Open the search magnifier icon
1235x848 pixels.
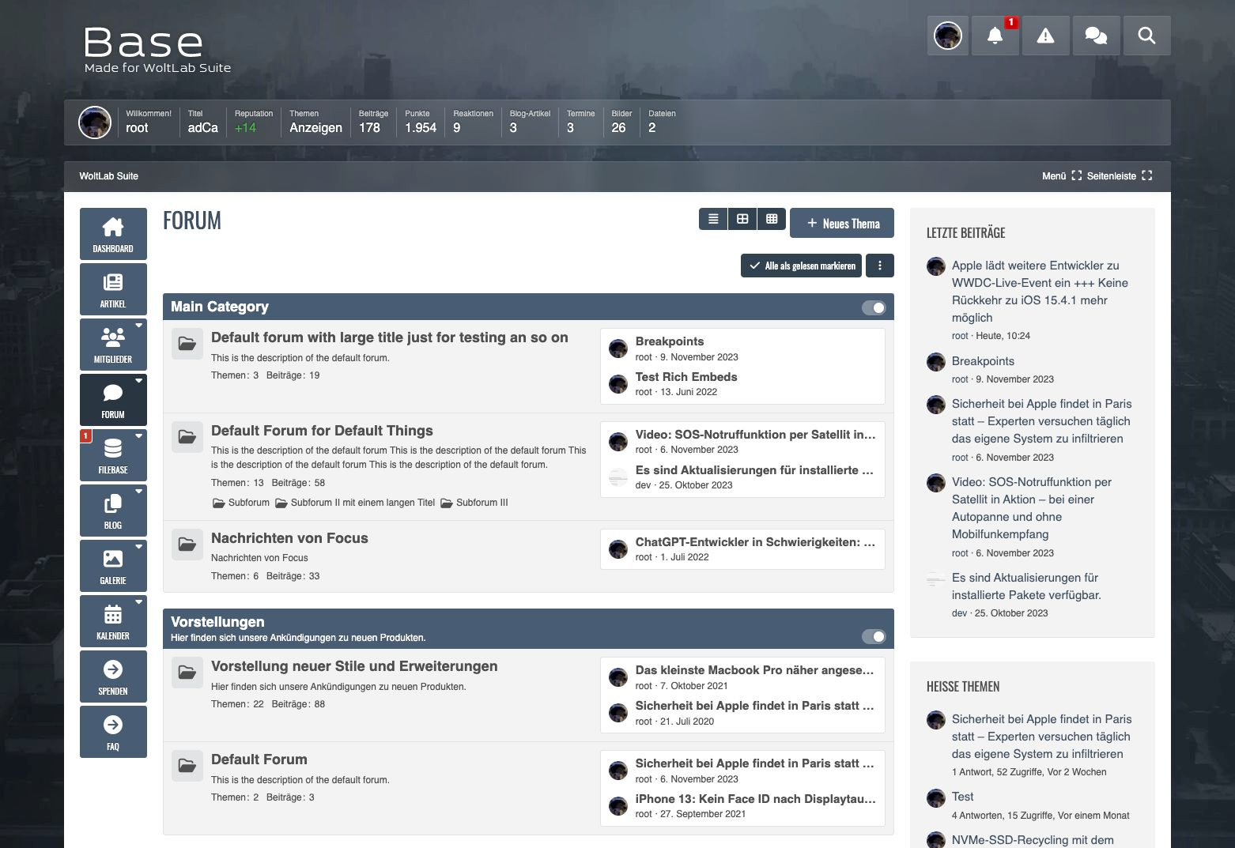pyautogui.click(x=1146, y=36)
